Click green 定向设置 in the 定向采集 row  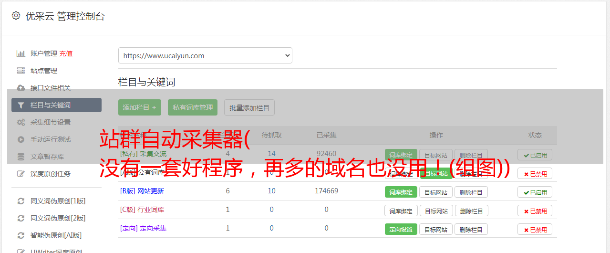click(x=401, y=229)
